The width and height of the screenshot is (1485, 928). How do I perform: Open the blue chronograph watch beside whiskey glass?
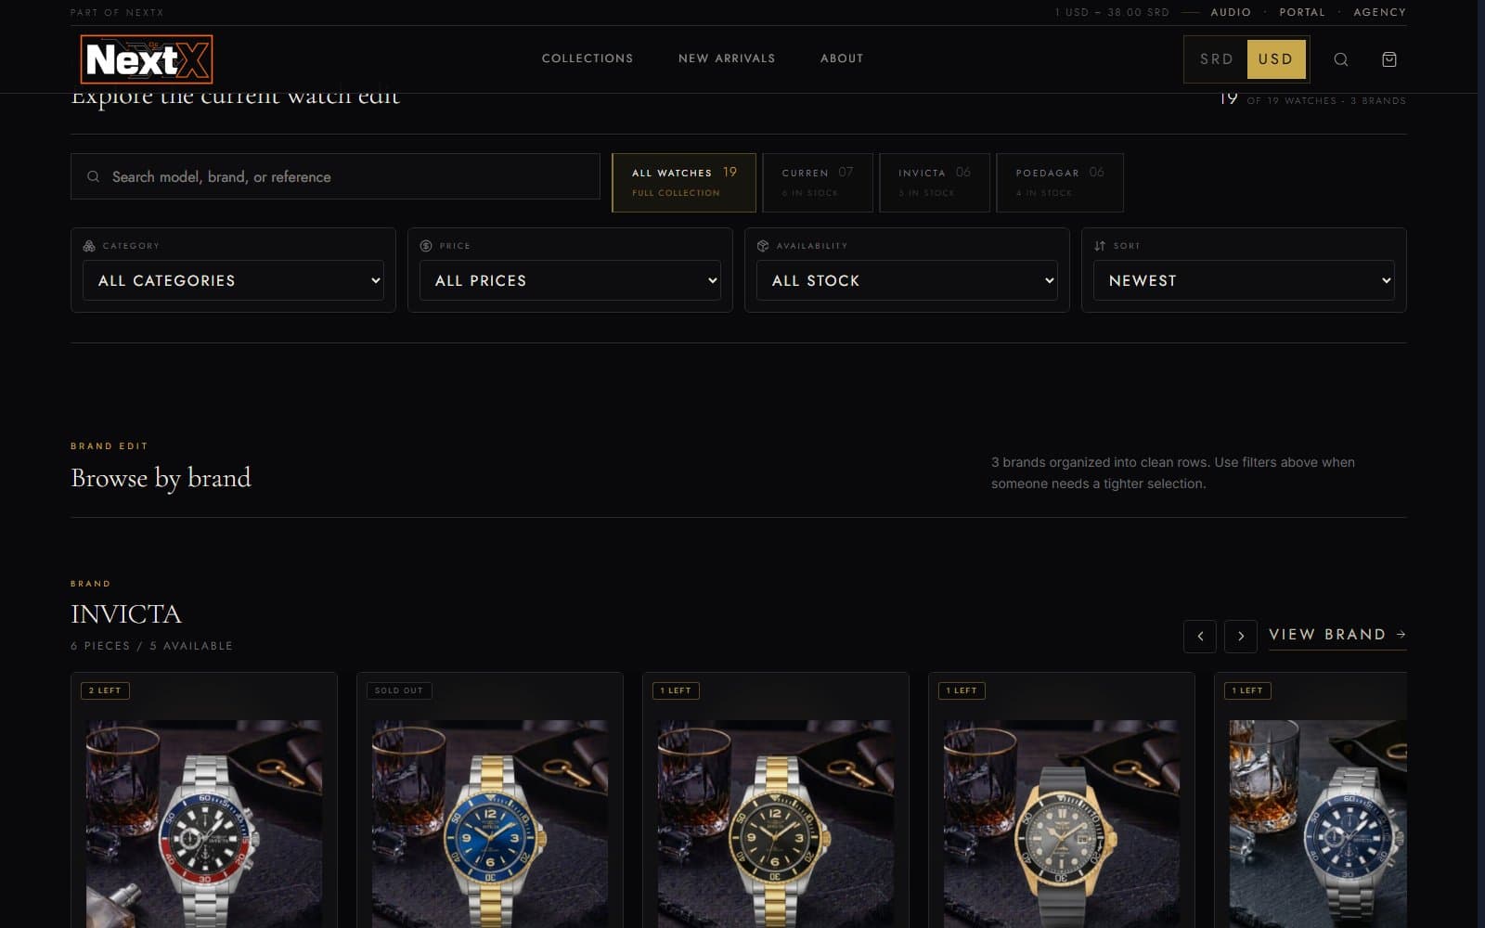click(x=1318, y=824)
